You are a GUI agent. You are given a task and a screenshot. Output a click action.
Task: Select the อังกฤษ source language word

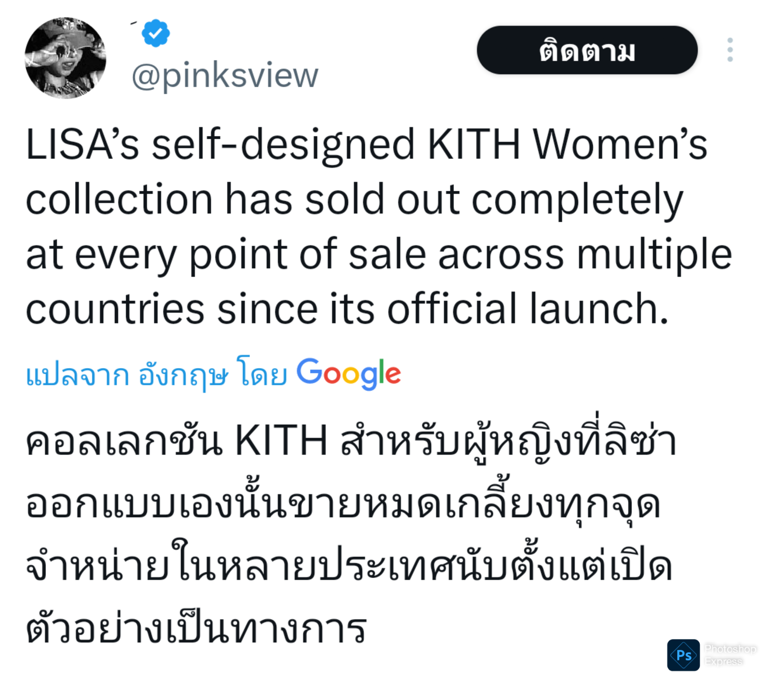click(x=183, y=375)
